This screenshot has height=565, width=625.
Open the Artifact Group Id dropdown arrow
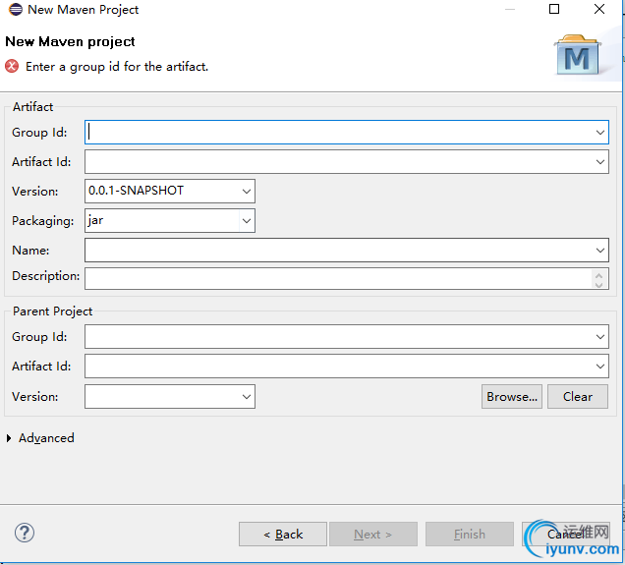(600, 133)
